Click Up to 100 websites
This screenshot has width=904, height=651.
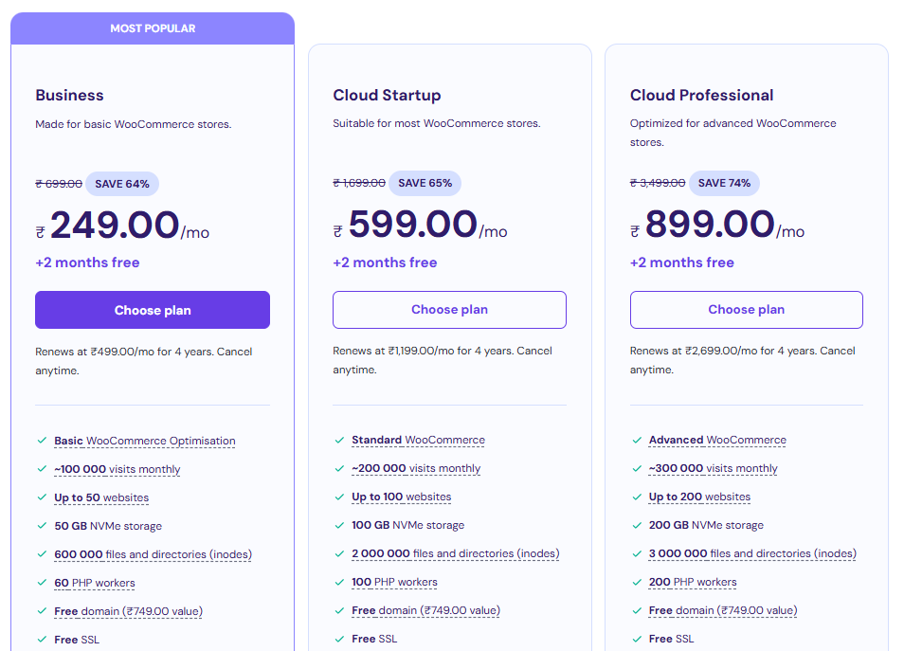pyautogui.click(x=401, y=497)
